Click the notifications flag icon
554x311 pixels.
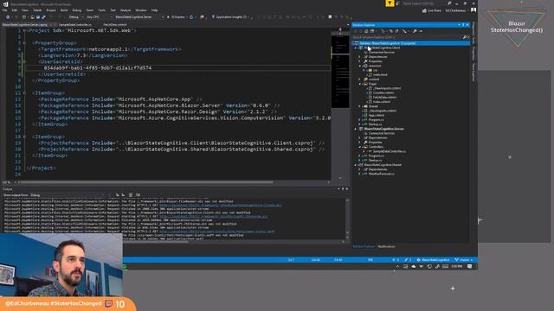[x=390, y=3]
